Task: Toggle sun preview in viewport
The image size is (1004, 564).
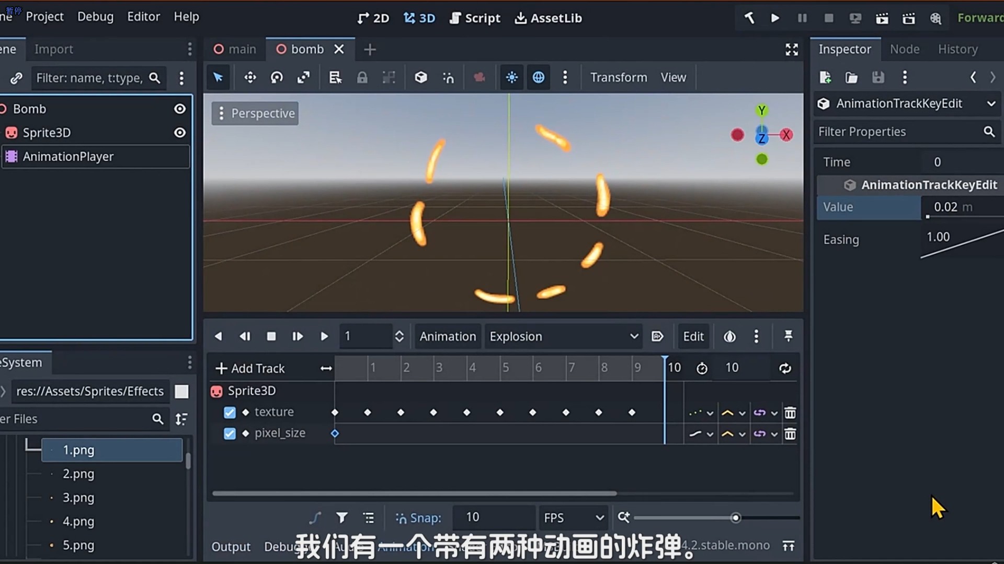Action: [x=511, y=78]
